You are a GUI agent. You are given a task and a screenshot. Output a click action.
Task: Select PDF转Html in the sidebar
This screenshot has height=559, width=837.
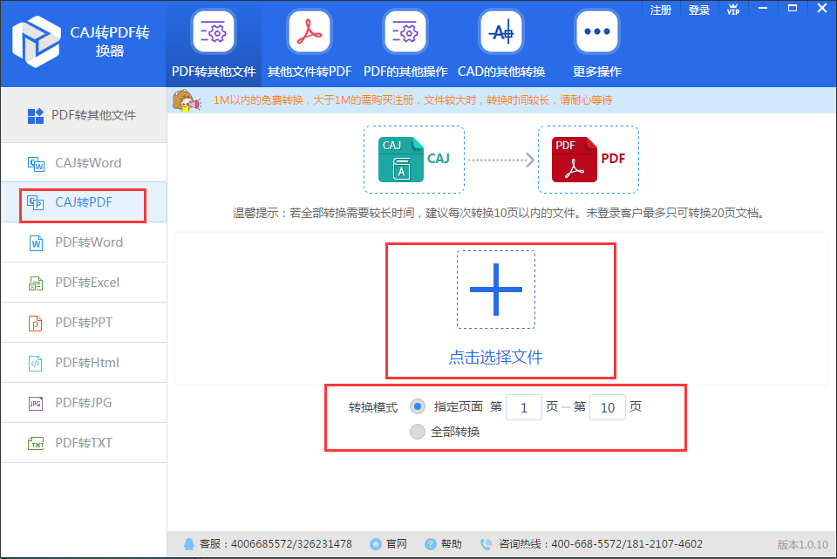[84, 363]
